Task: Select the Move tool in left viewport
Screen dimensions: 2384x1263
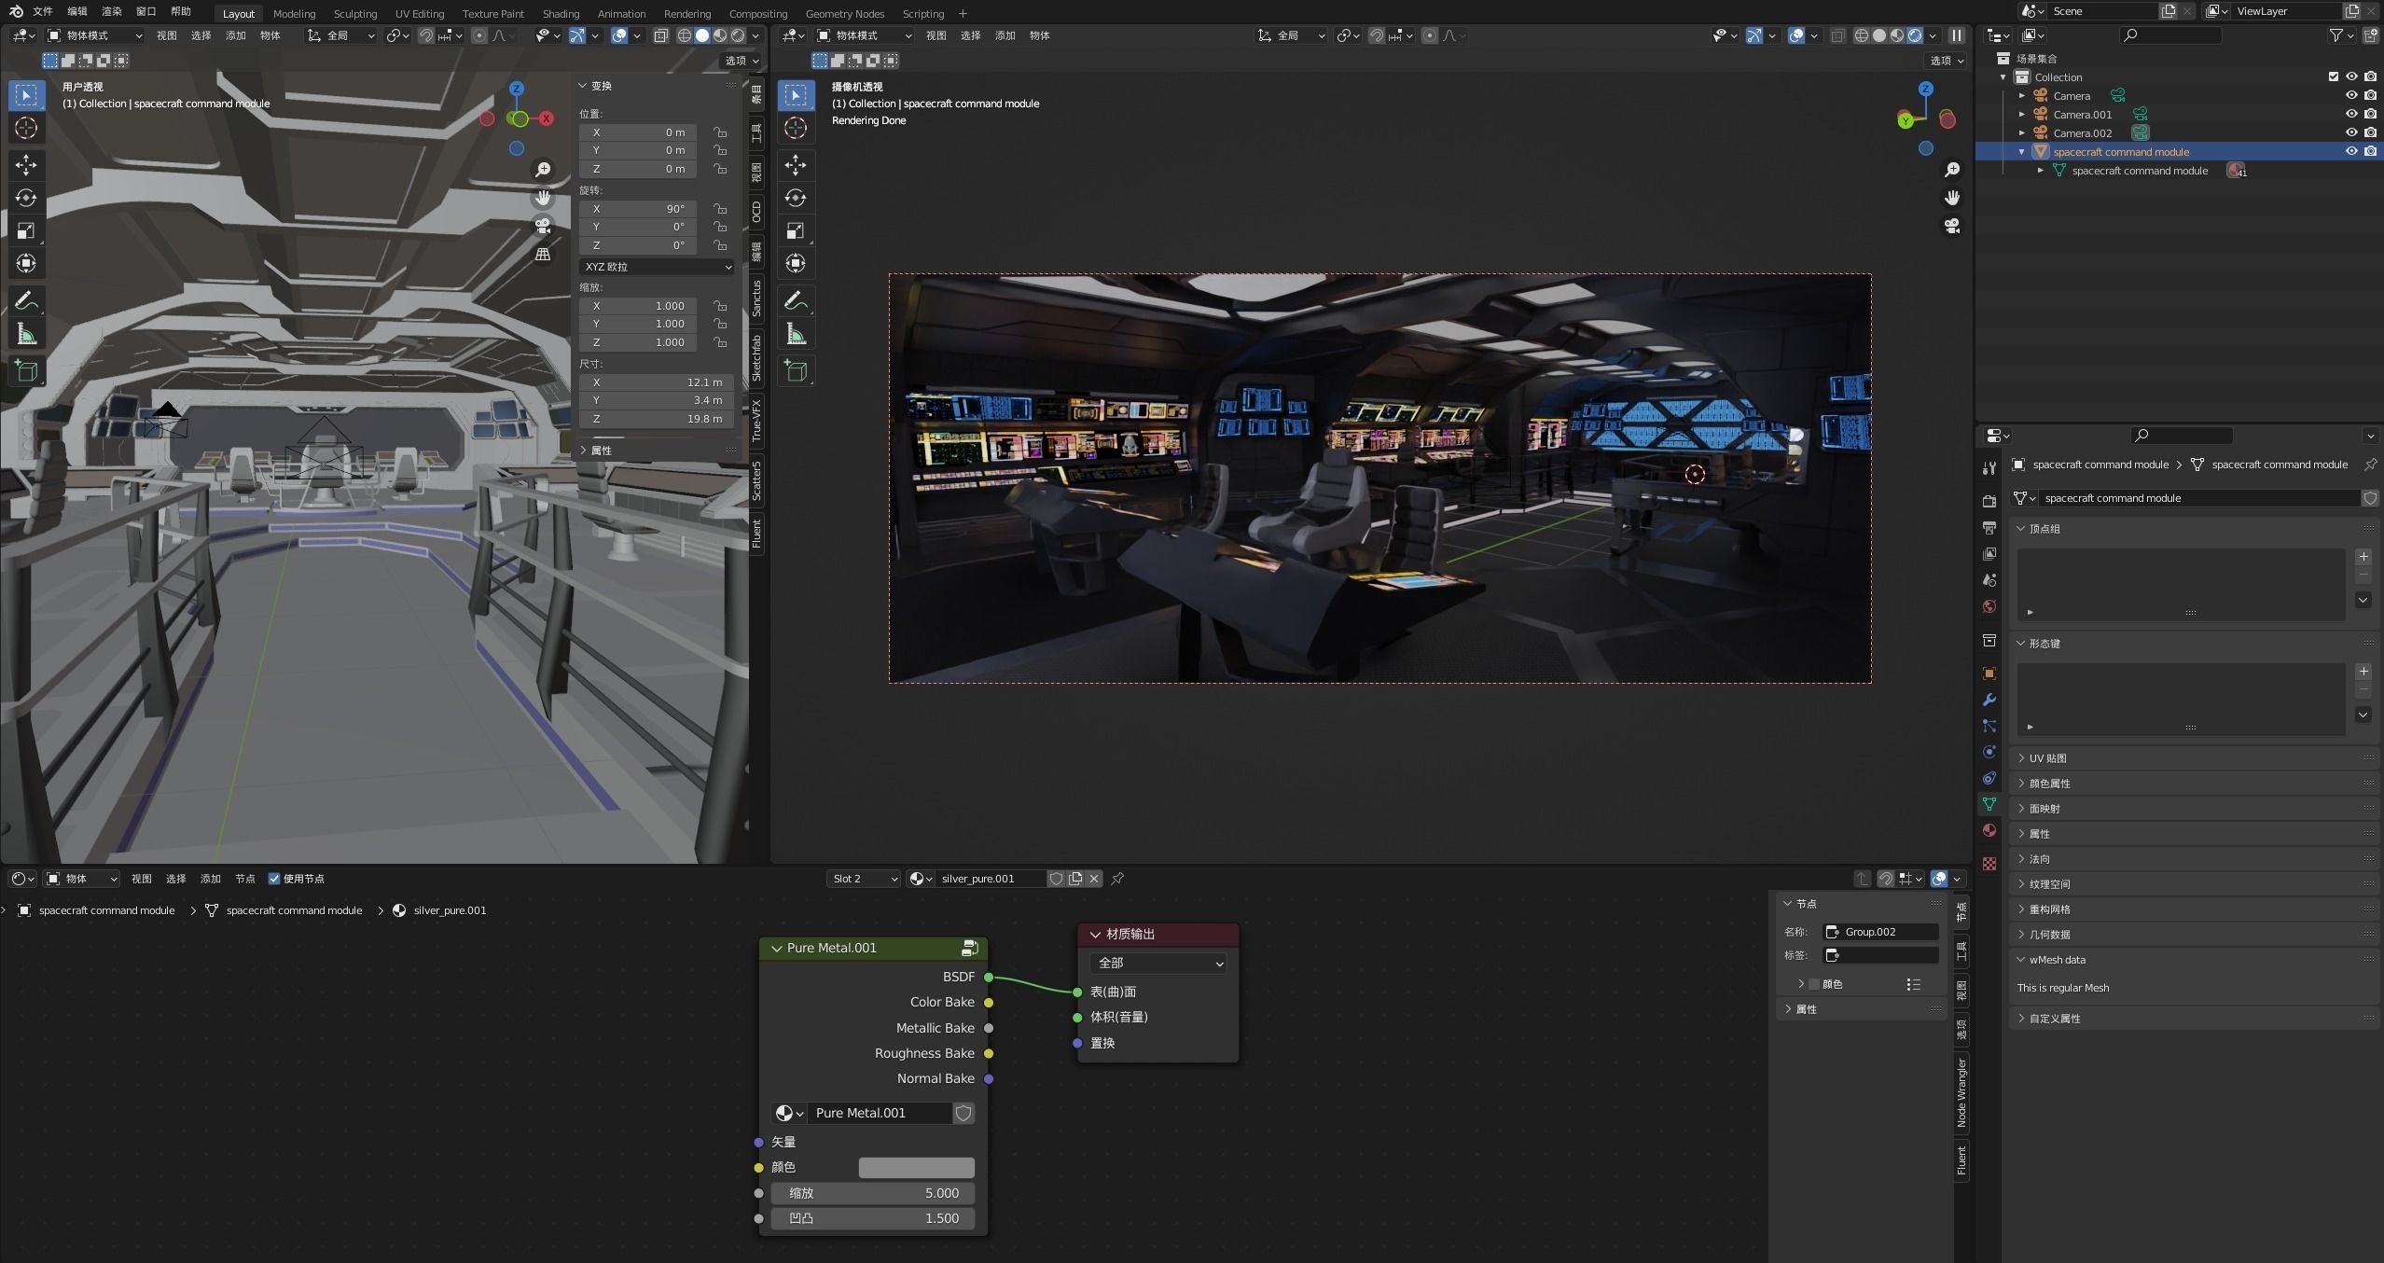Action: pyautogui.click(x=26, y=165)
